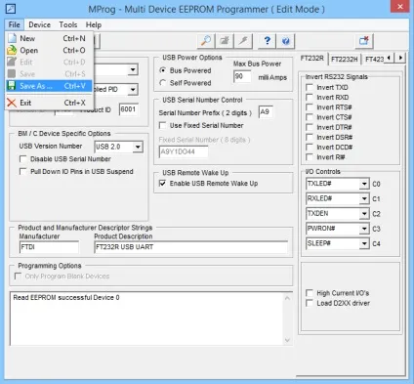
Task: Open the Help menu
Action: tap(94, 24)
